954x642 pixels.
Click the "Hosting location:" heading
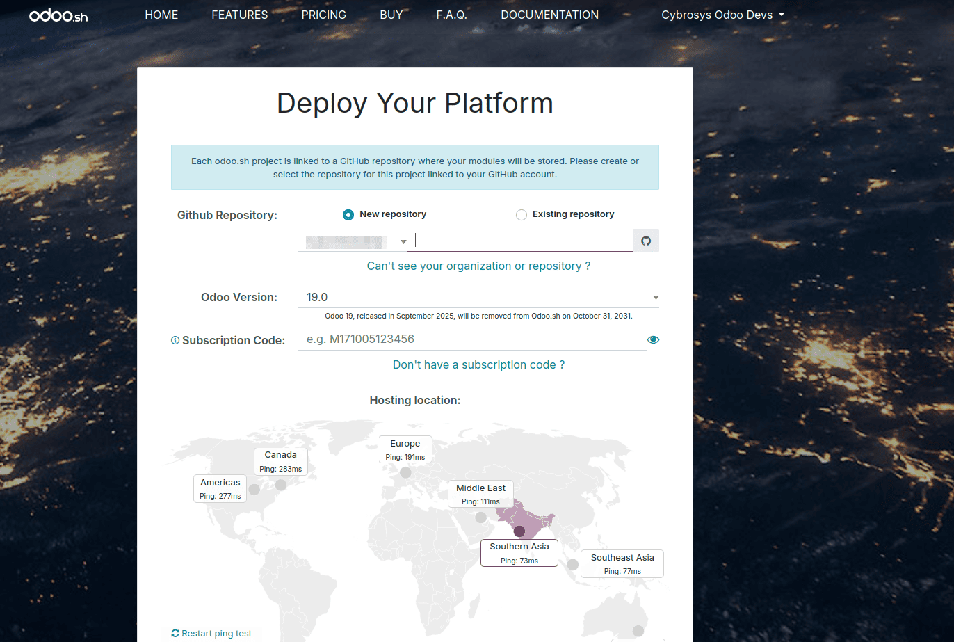click(x=415, y=401)
